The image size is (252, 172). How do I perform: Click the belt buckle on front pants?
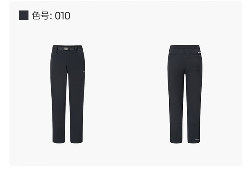pos(66,49)
